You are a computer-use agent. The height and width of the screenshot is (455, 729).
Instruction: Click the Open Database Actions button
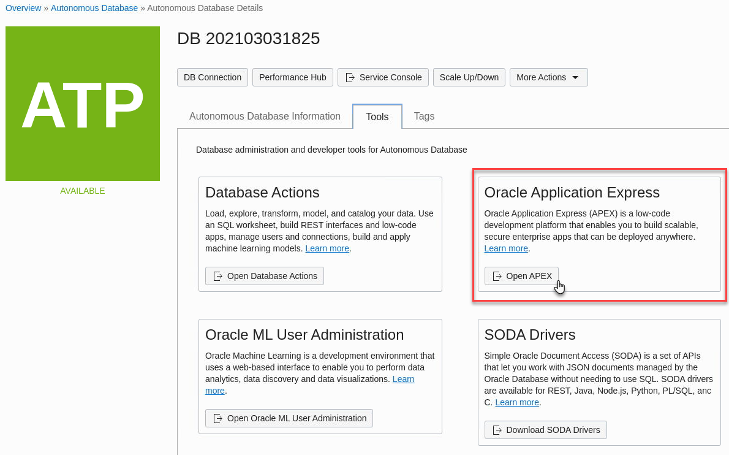[x=265, y=276]
